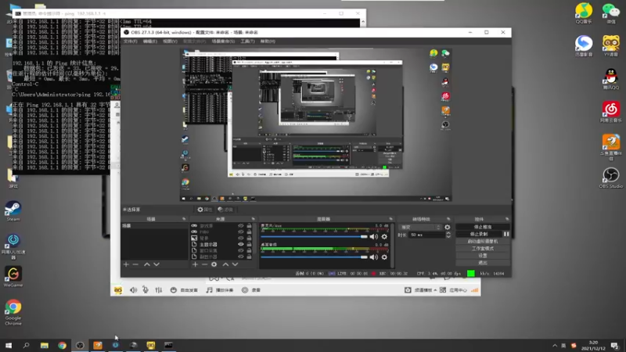Pause recording with the pause icon
Image resolution: width=626 pixels, height=352 pixels.
tap(506, 234)
